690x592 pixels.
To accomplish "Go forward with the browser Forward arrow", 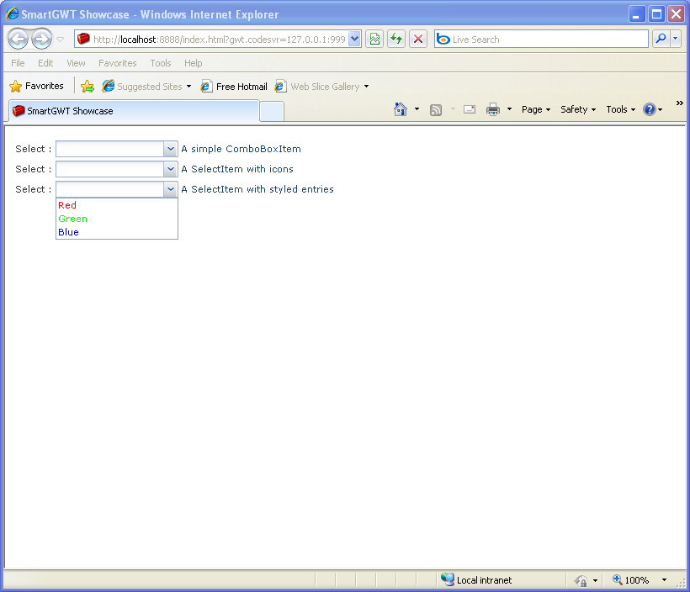I will pos(42,40).
